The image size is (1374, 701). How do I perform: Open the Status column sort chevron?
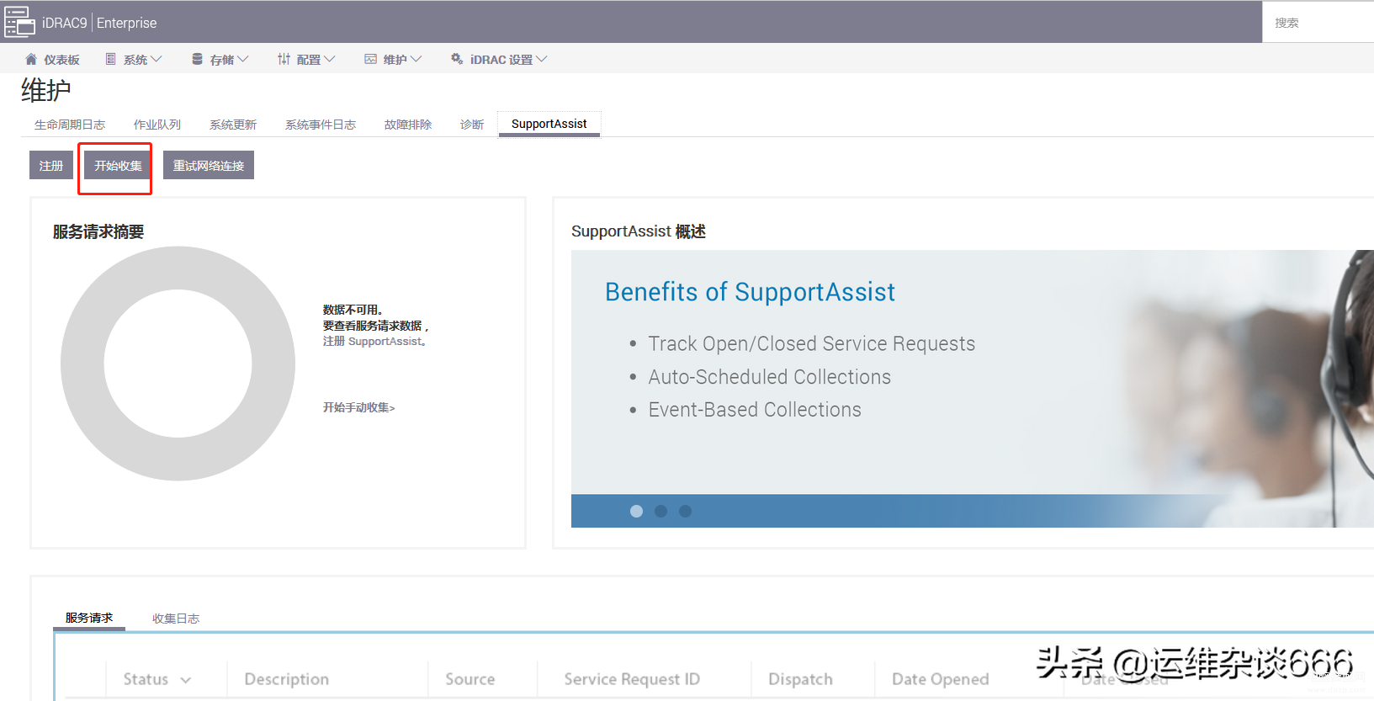[x=186, y=680]
